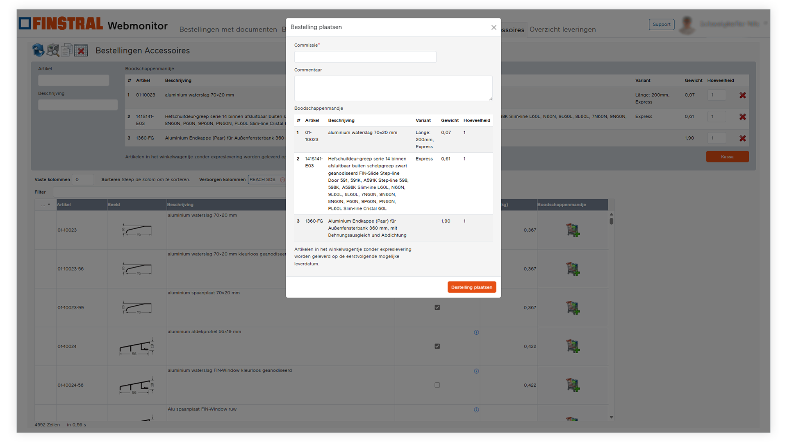Screen dimensions: 787x442
Task: Click the grid scrollbar up arrow
Action: (611, 214)
